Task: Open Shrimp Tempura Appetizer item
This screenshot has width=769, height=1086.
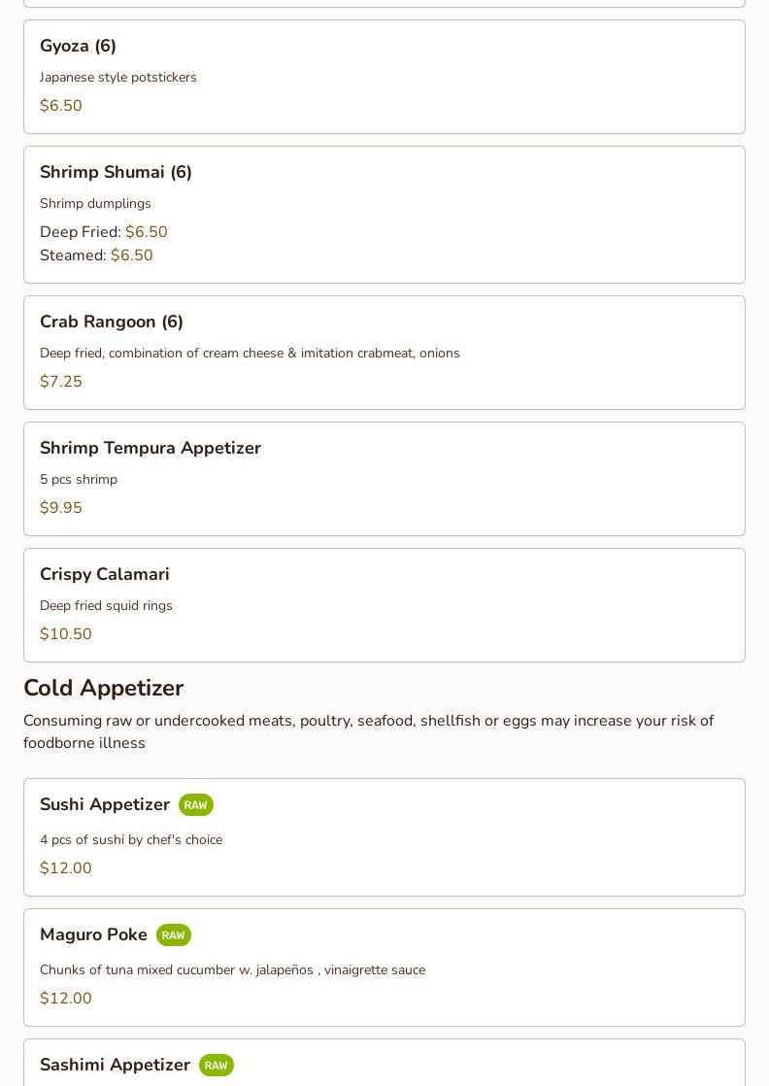Action: pos(384,479)
